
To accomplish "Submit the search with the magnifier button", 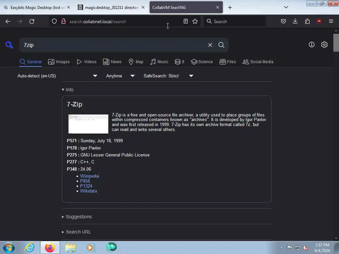I will pyautogui.click(x=221, y=45).
